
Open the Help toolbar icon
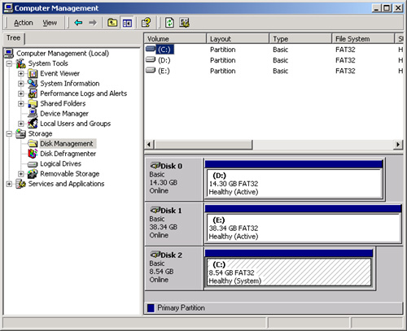147,23
